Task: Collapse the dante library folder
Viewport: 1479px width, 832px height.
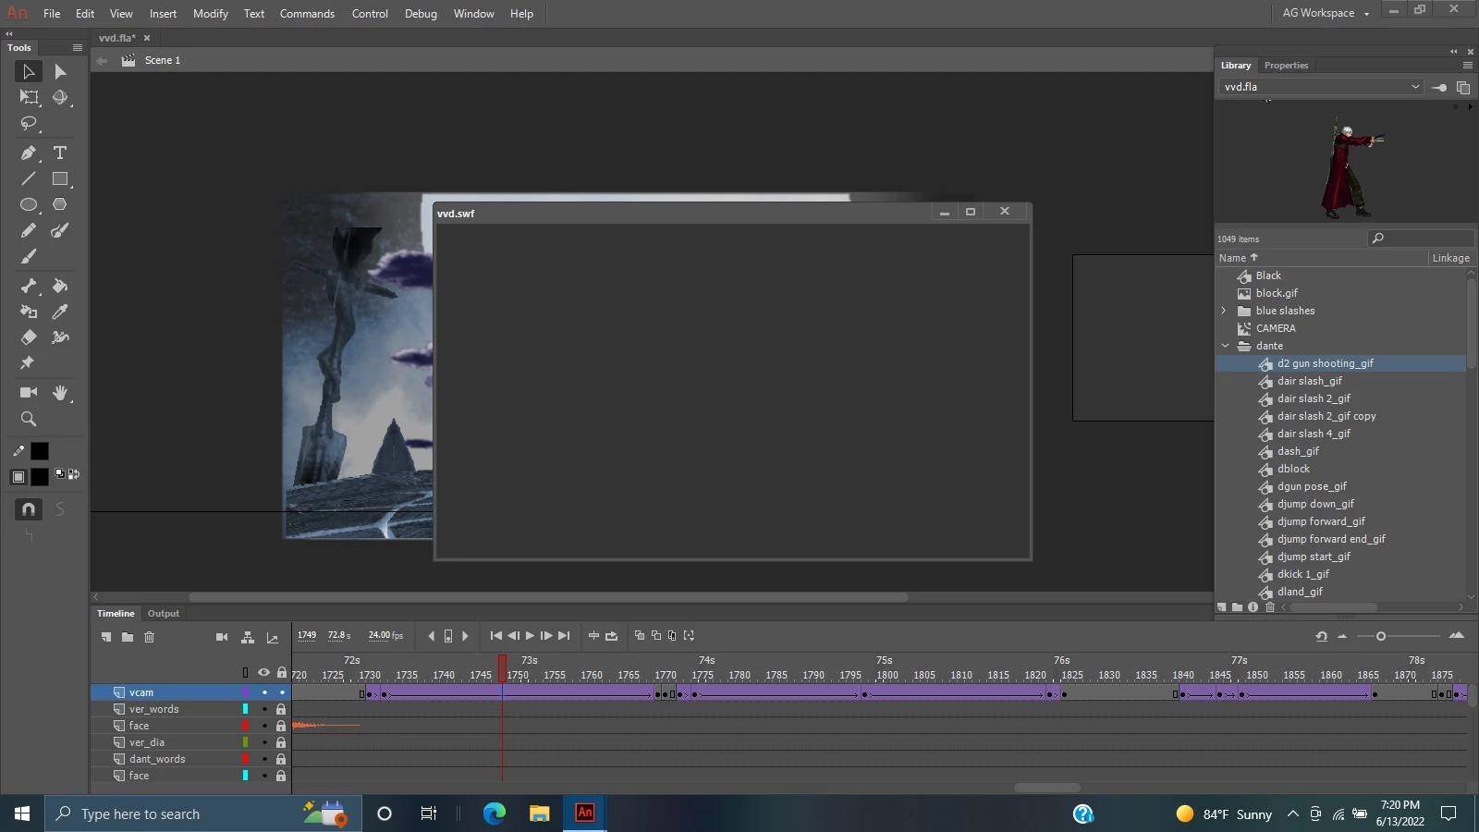Action: point(1225,346)
